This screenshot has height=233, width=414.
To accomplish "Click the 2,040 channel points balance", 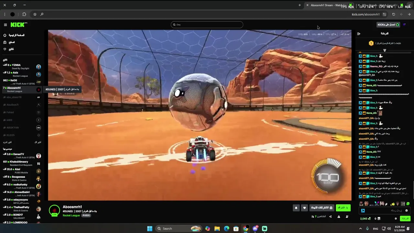I will click(x=365, y=219).
